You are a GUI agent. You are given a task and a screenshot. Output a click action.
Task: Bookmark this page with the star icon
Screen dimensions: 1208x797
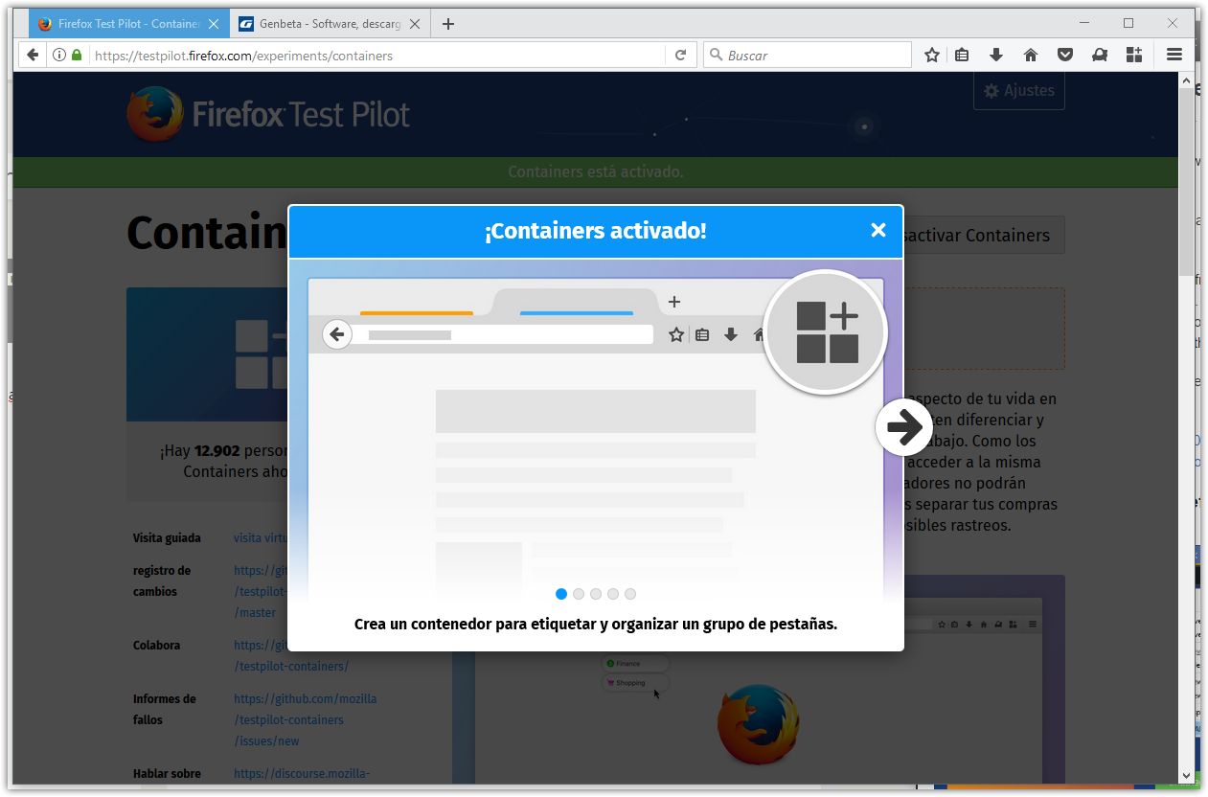(x=931, y=55)
